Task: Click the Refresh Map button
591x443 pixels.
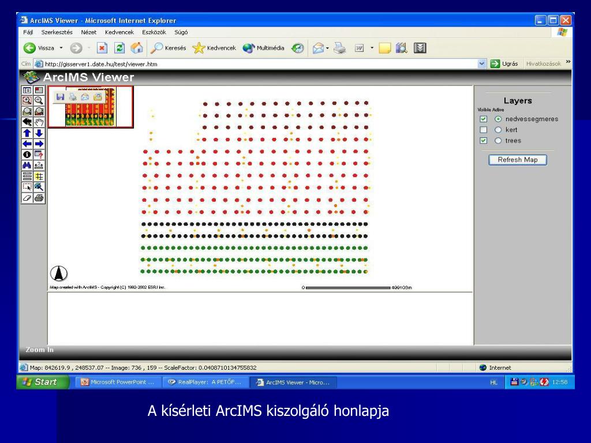Action: [518, 160]
